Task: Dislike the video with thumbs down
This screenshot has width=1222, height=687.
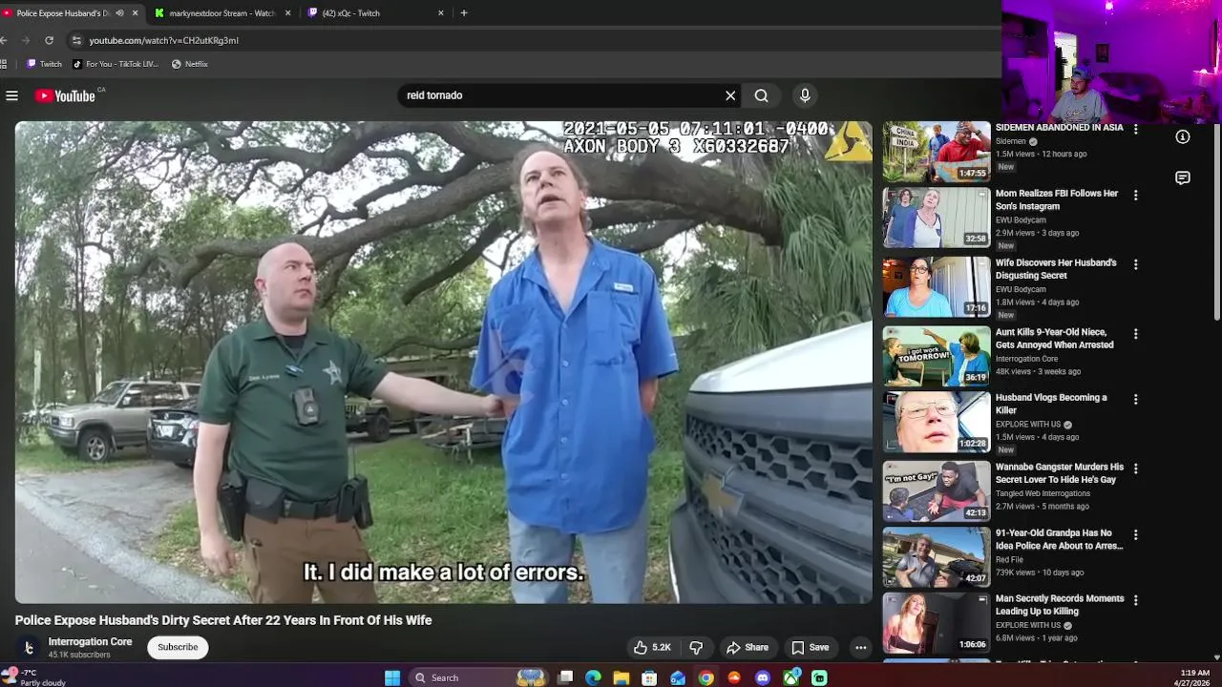Action: 696,647
